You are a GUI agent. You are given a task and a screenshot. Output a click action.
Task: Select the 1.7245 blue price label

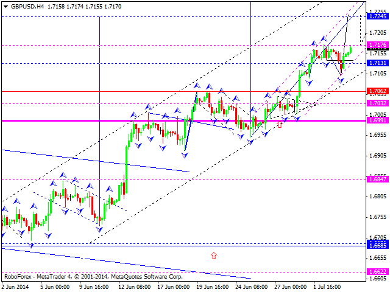click(x=378, y=16)
